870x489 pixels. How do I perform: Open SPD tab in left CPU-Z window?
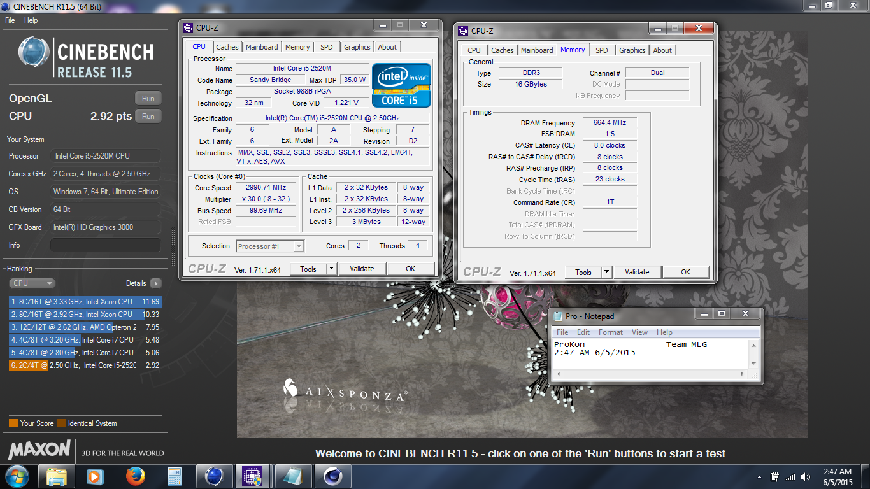tap(326, 47)
